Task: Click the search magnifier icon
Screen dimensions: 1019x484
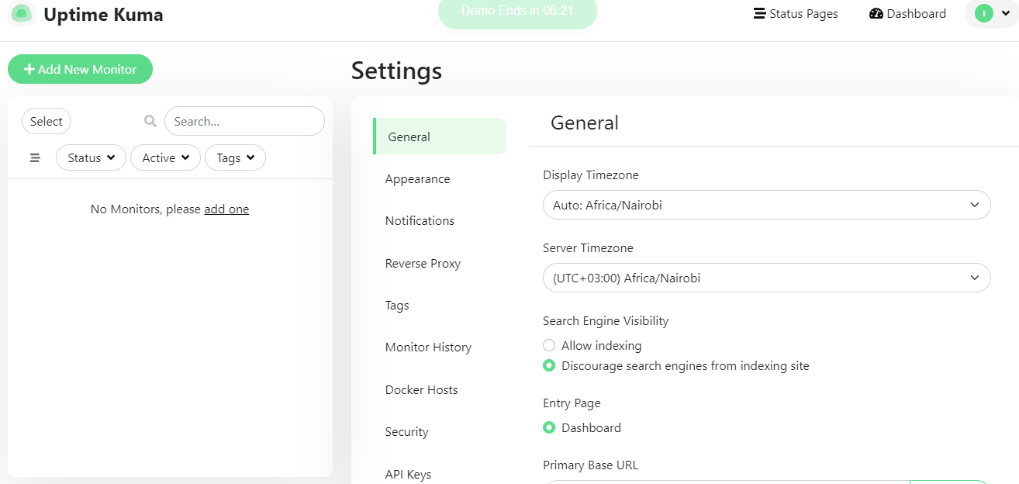Action: [x=150, y=121]
